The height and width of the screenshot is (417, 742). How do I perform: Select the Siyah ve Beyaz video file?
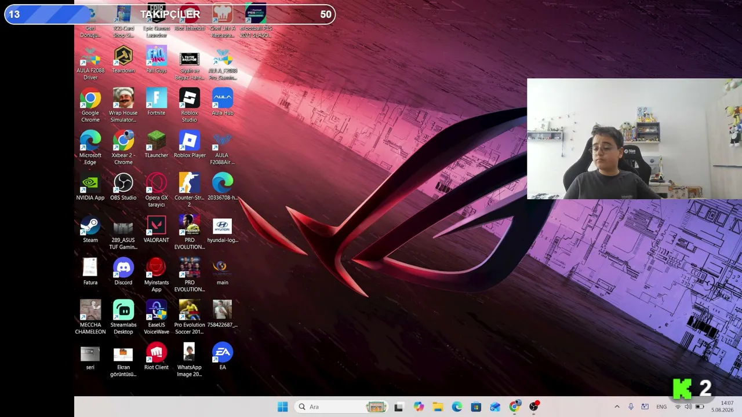click(190, 64)
